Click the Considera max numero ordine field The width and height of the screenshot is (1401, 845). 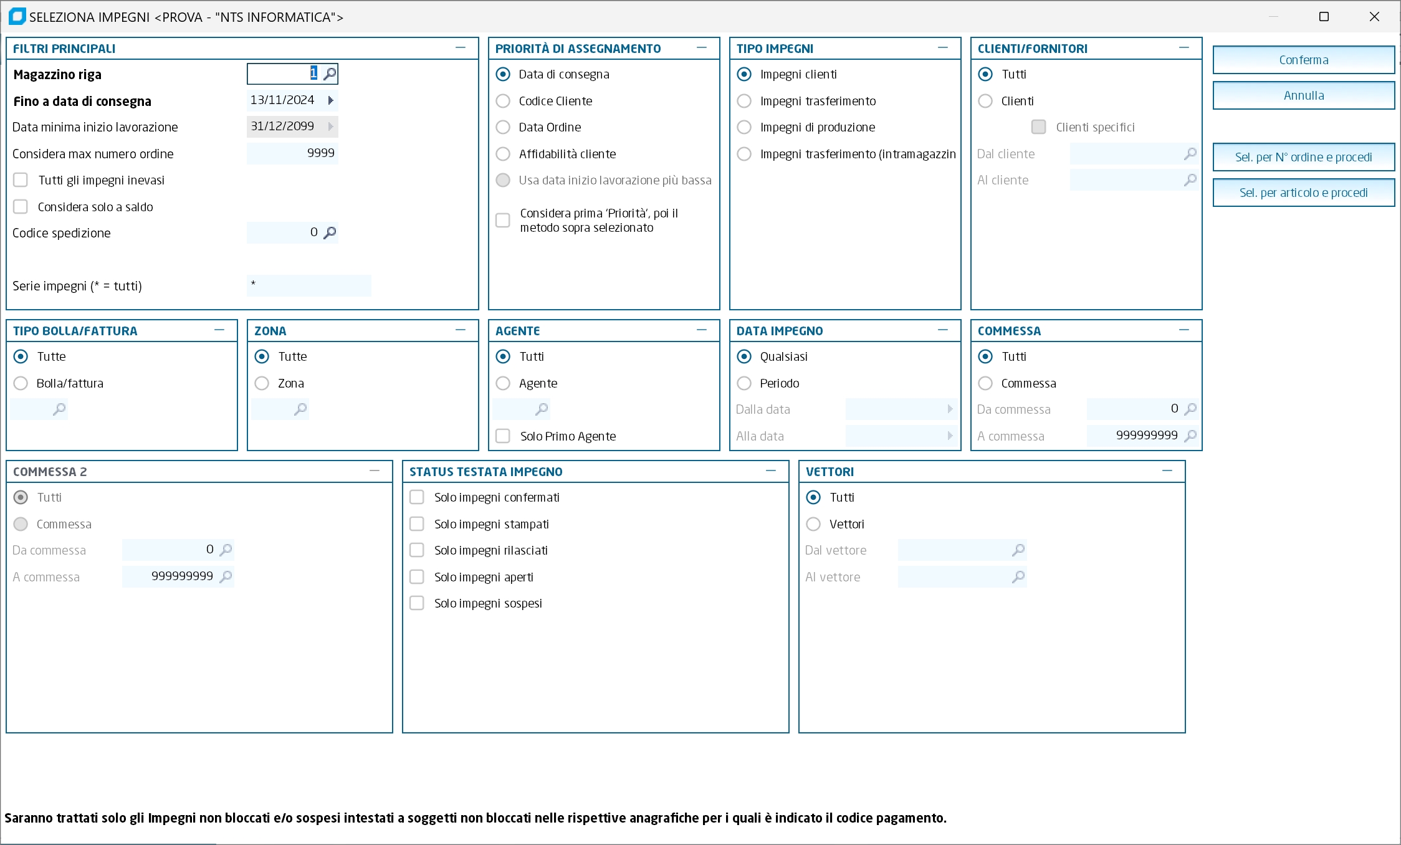click(x=292, y=153)
